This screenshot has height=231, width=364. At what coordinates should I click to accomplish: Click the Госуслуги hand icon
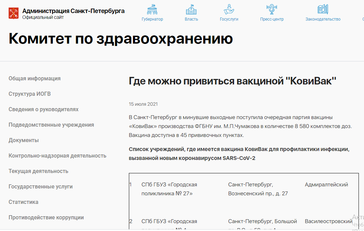pos(229,9)
